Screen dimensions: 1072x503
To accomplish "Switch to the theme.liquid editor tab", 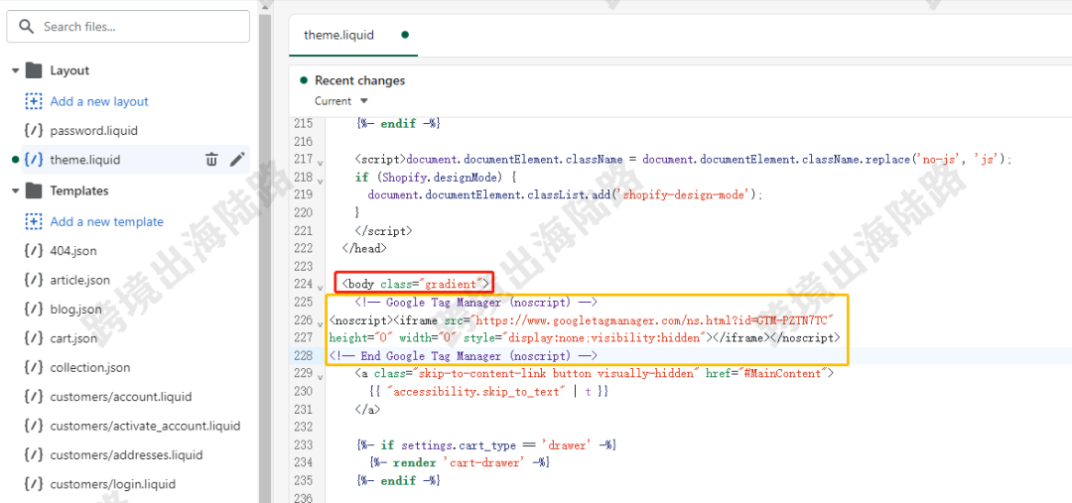I will 338,35.
